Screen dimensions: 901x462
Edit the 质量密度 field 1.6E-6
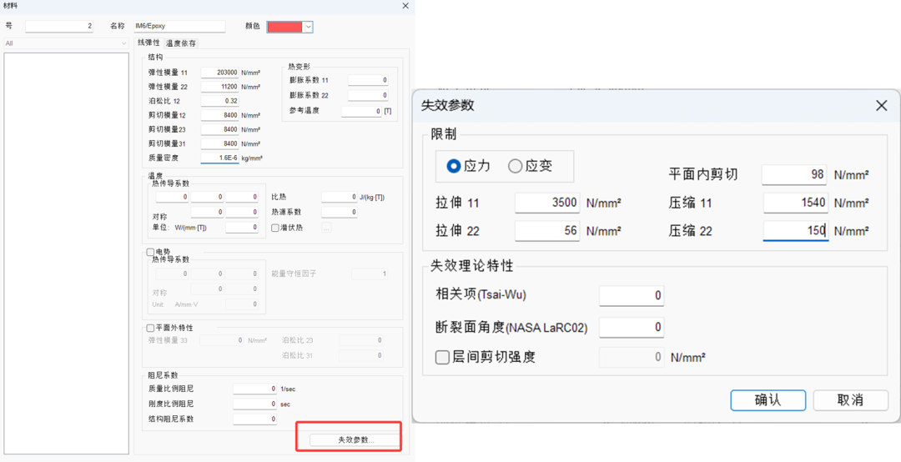pos(219,158)
